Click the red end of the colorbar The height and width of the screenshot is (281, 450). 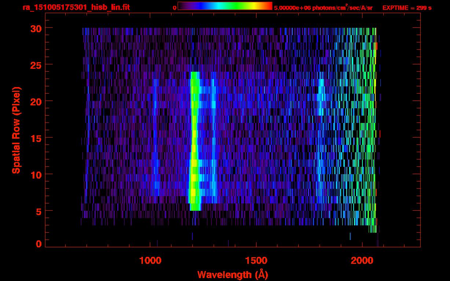click(268, 6)
